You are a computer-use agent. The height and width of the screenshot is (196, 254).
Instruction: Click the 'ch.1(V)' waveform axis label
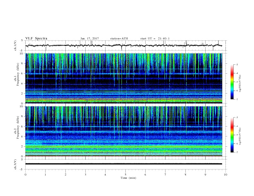coord(15,45)
